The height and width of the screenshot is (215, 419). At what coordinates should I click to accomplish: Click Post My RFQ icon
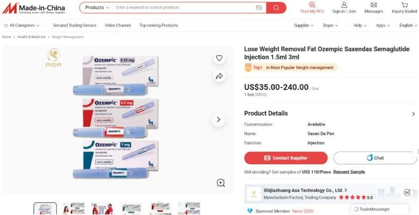click(x=312, y=5)
